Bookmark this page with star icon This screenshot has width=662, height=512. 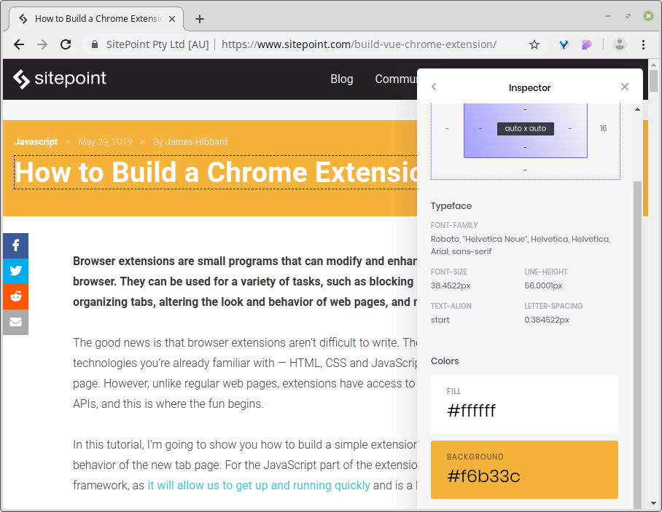[x=534, y=44]
